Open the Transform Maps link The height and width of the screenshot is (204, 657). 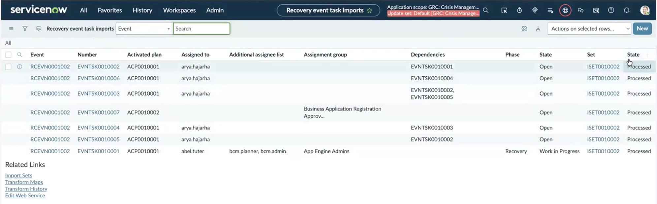[x=24, y=182]
